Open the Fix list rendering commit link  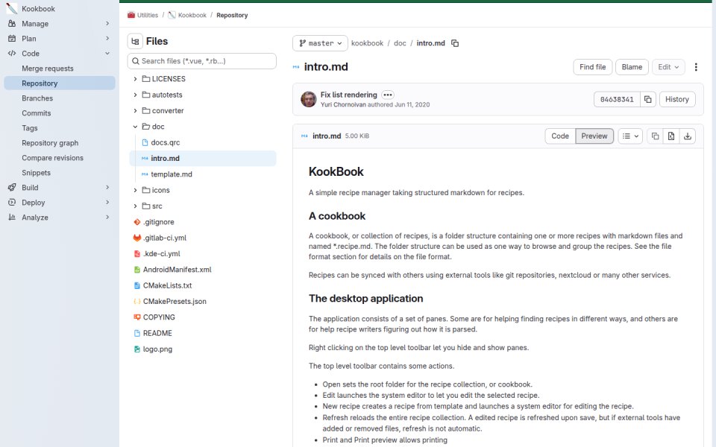tap(348, 95)
